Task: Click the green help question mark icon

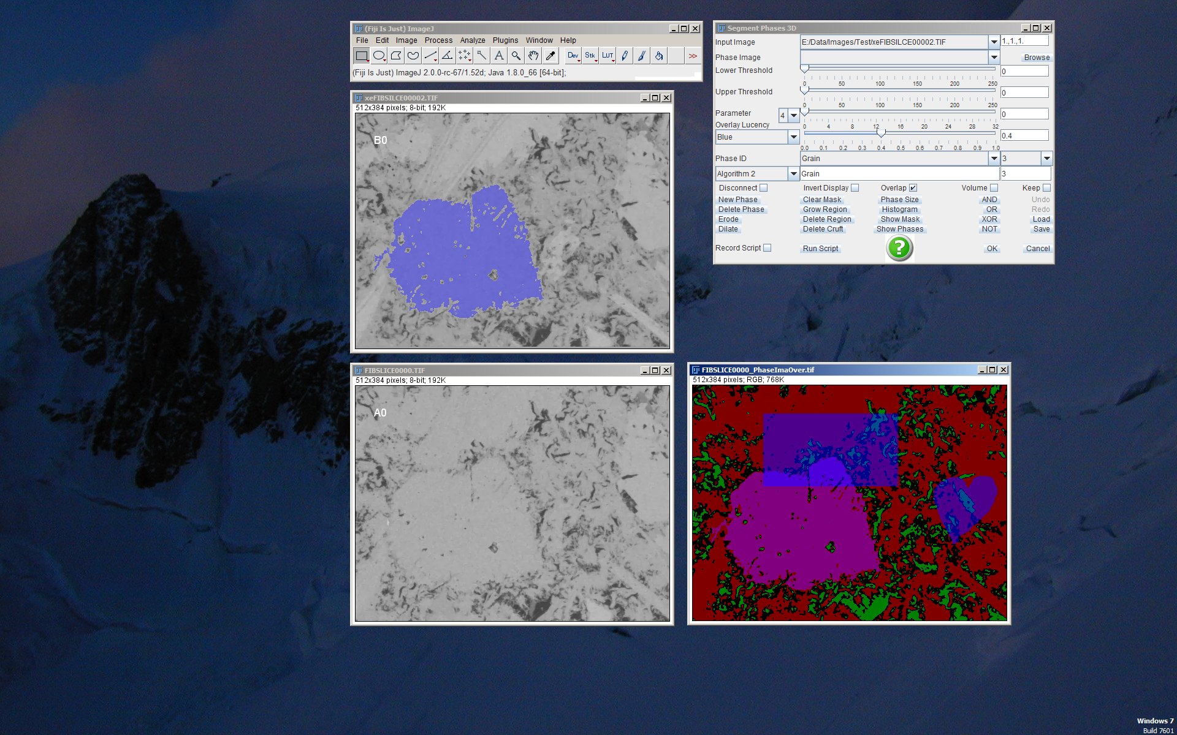Action: 899,248
